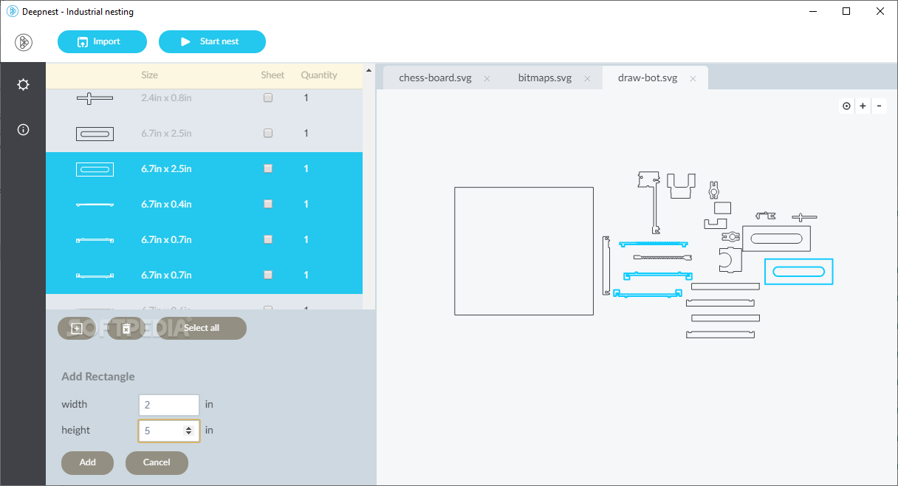The height and width of the screenshot is (486, 898).
Task: Toggle sheet checkbox for 6.7in x 0.4in part
Action: [x=268, y=204]
